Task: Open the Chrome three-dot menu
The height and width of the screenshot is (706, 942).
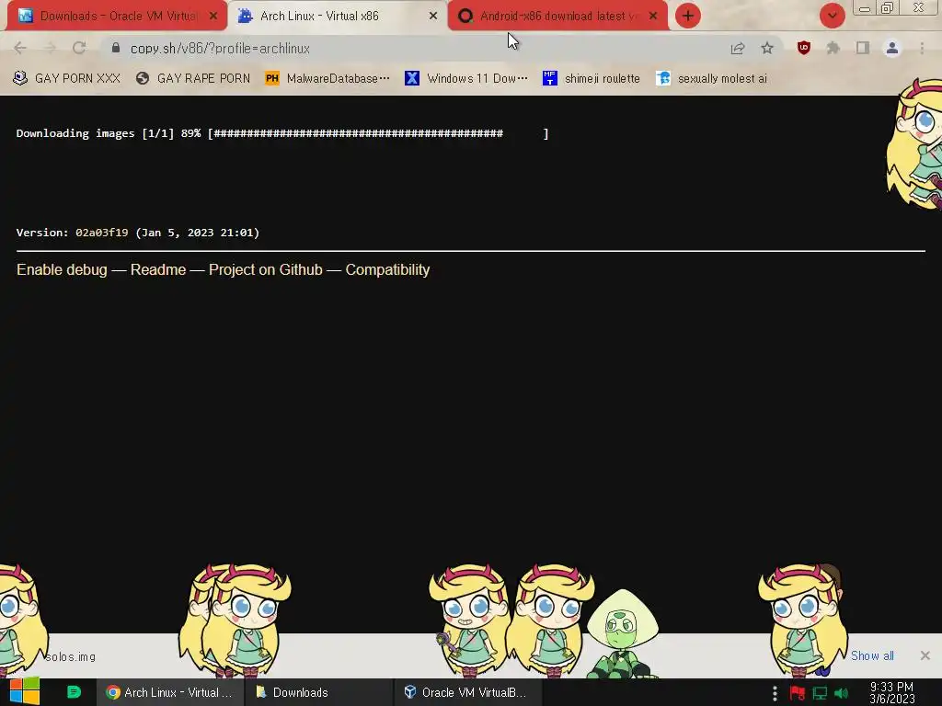Action: point(922,48)
